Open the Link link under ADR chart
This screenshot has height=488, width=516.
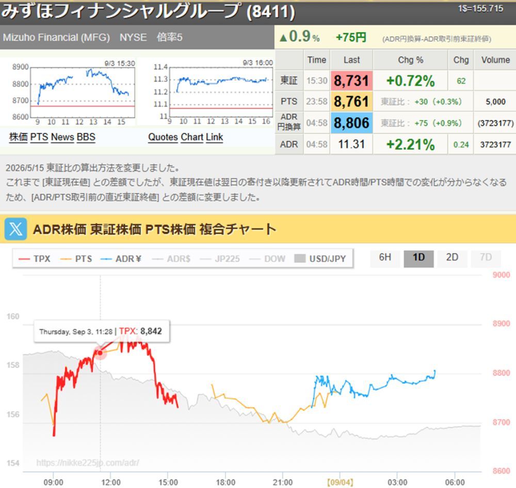click(x=215, y=137)
